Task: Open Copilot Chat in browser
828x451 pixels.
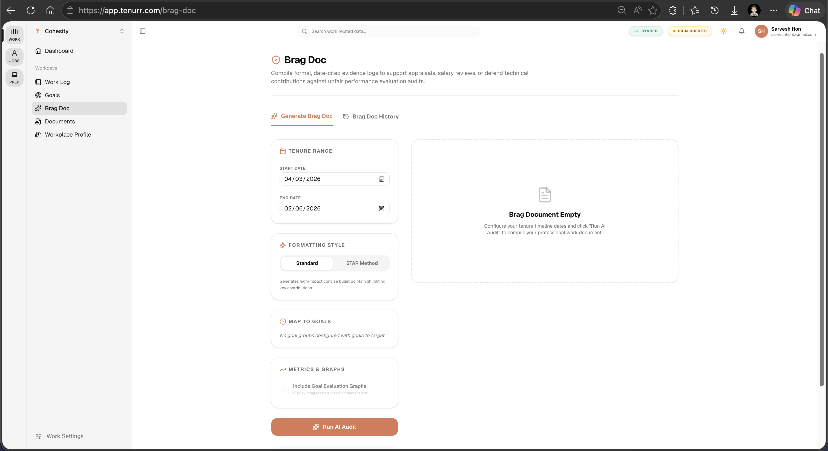Action: 804,10
